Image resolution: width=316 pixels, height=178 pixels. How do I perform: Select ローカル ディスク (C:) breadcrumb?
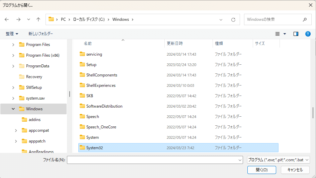[89, 19]
